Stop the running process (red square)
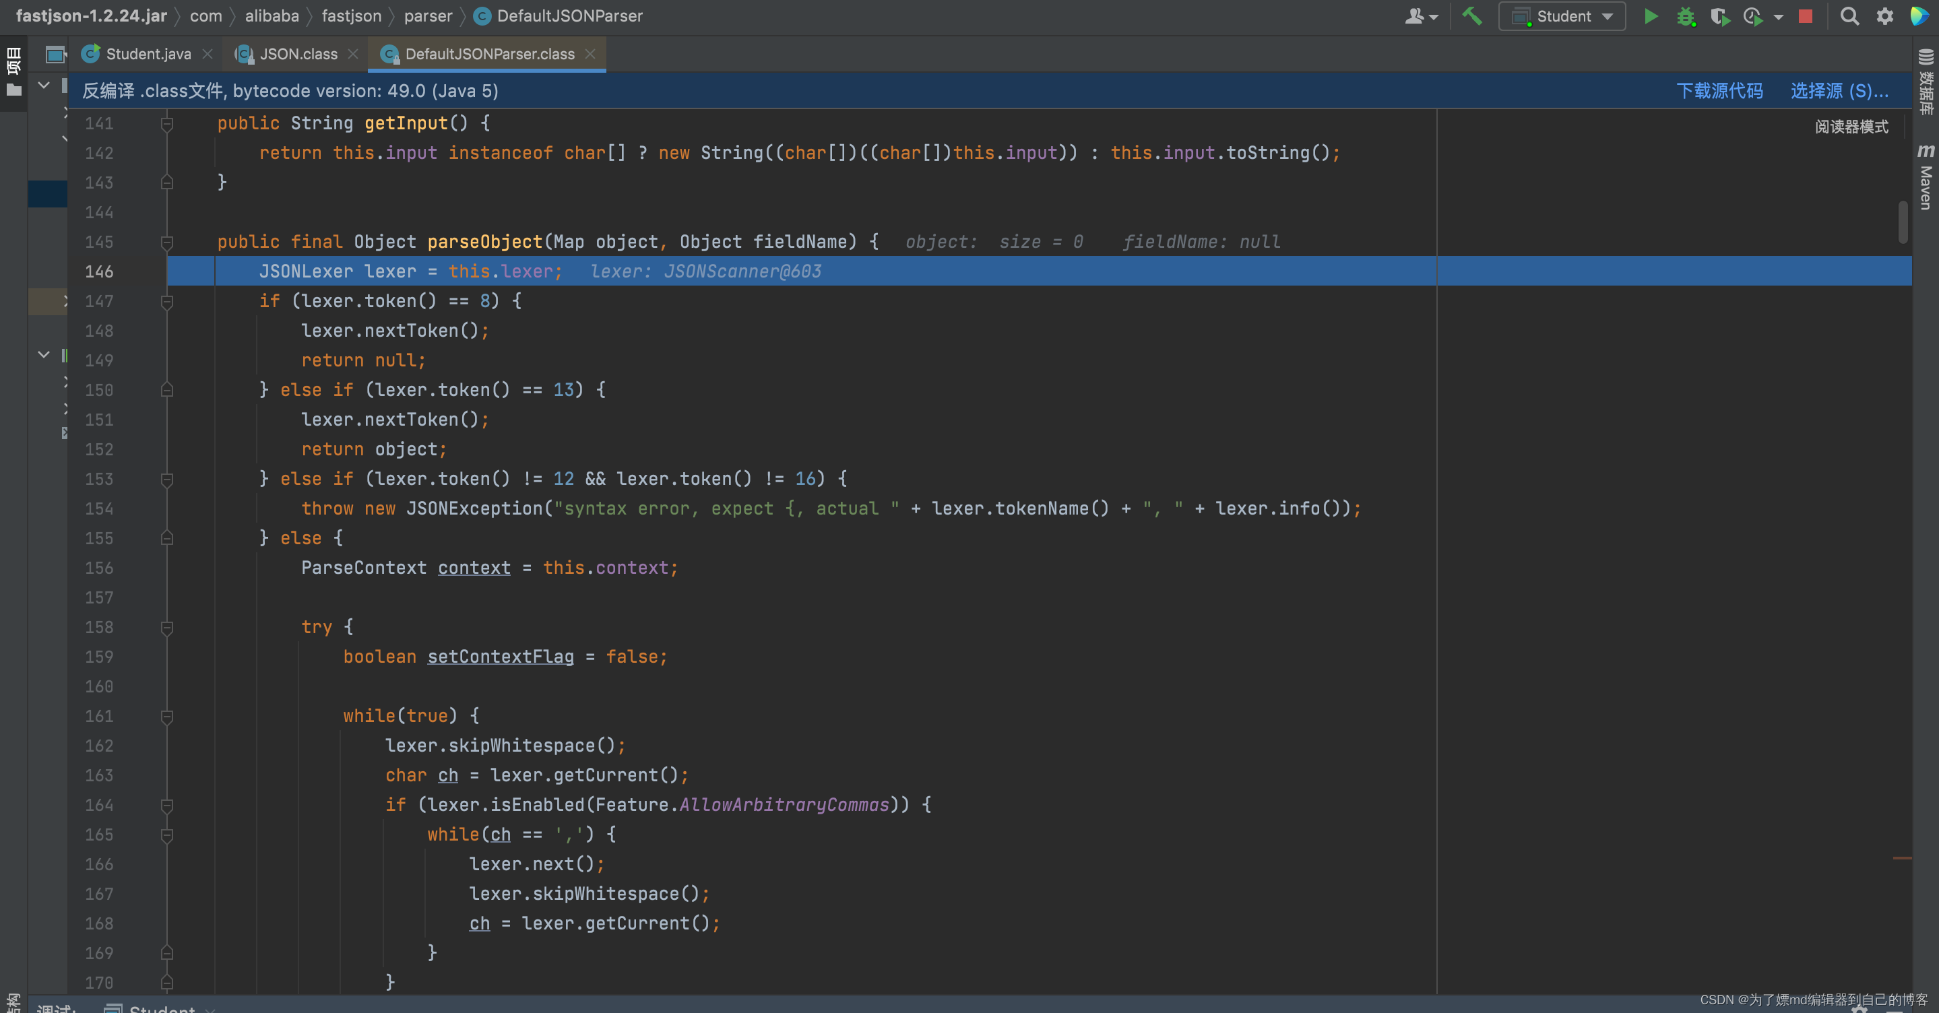1939x1013 pixels. pos(1805,17)
